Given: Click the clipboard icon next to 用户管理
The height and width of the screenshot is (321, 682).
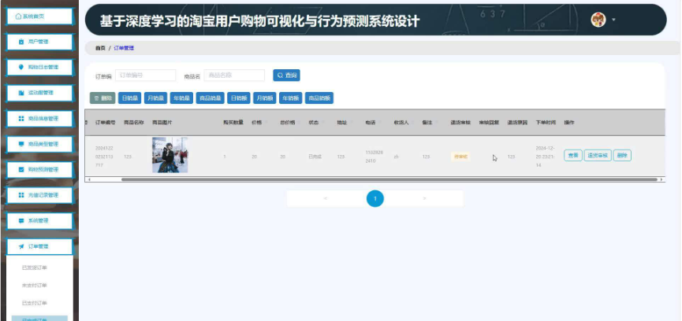Looking at the screenshot, I should (20, 42).
